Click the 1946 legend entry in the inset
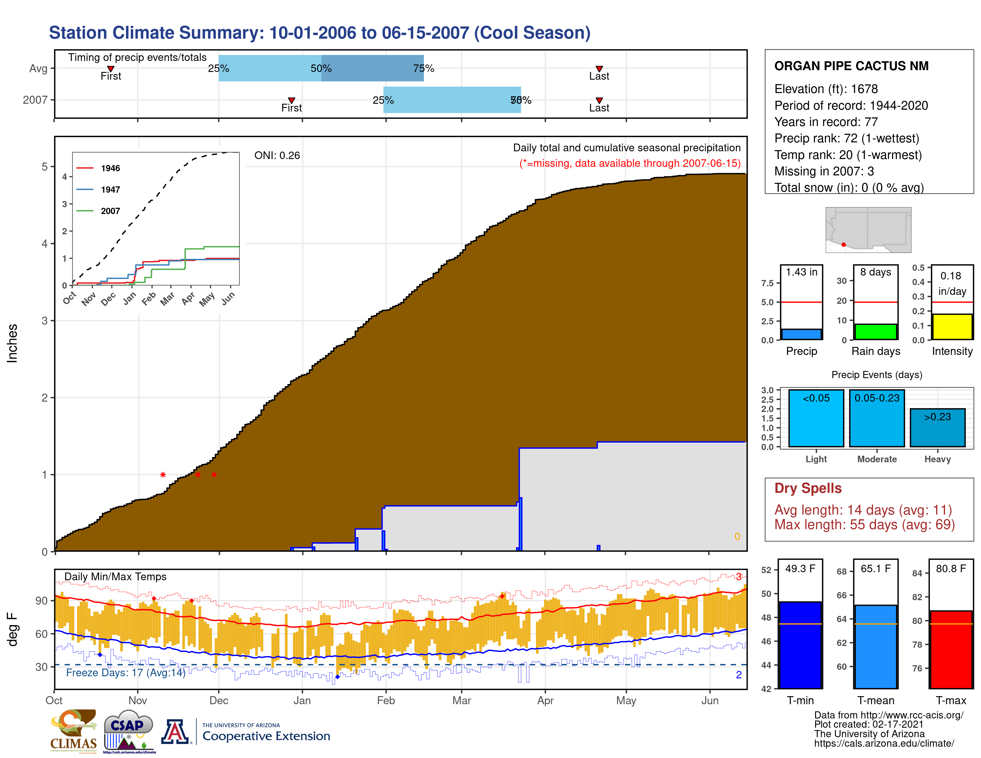981x758 pixels. tap(98, 168)
